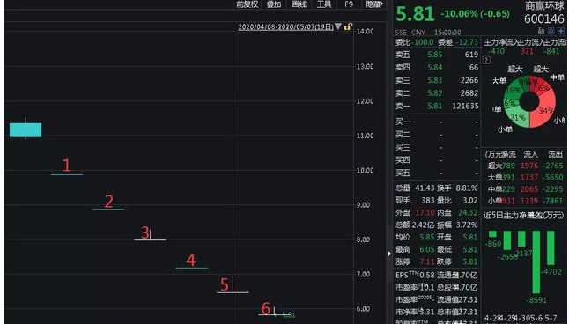This screenshot has height=324, width=569.
Task: Click the 14.00 price axis label
Action: point(365,32)
